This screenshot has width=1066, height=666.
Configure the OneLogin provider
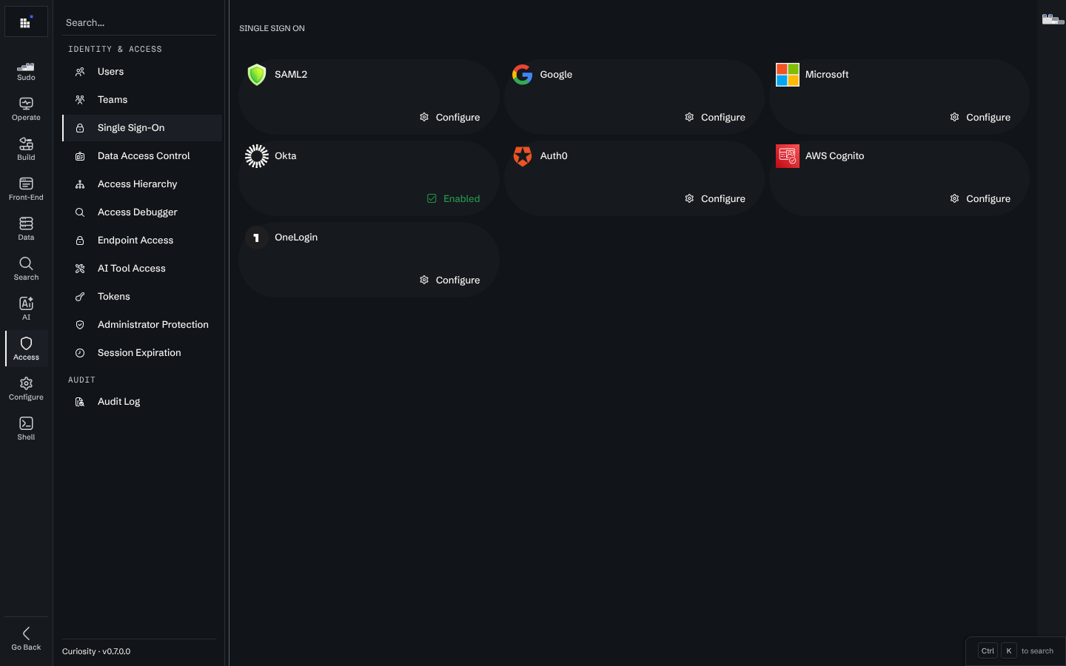pos(450,280)
